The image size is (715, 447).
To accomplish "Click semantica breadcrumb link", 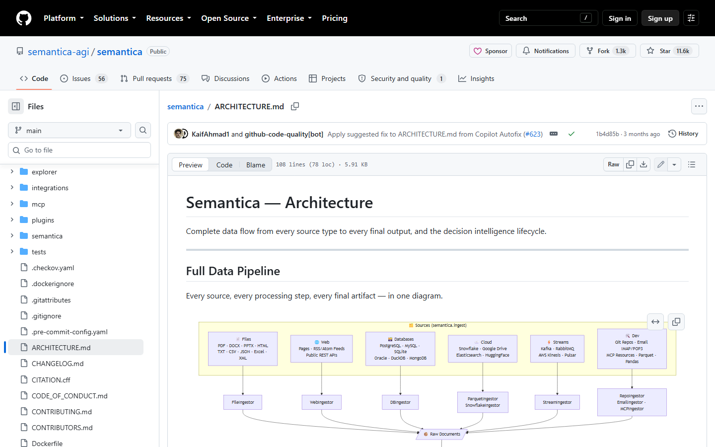I will [185, 106].
